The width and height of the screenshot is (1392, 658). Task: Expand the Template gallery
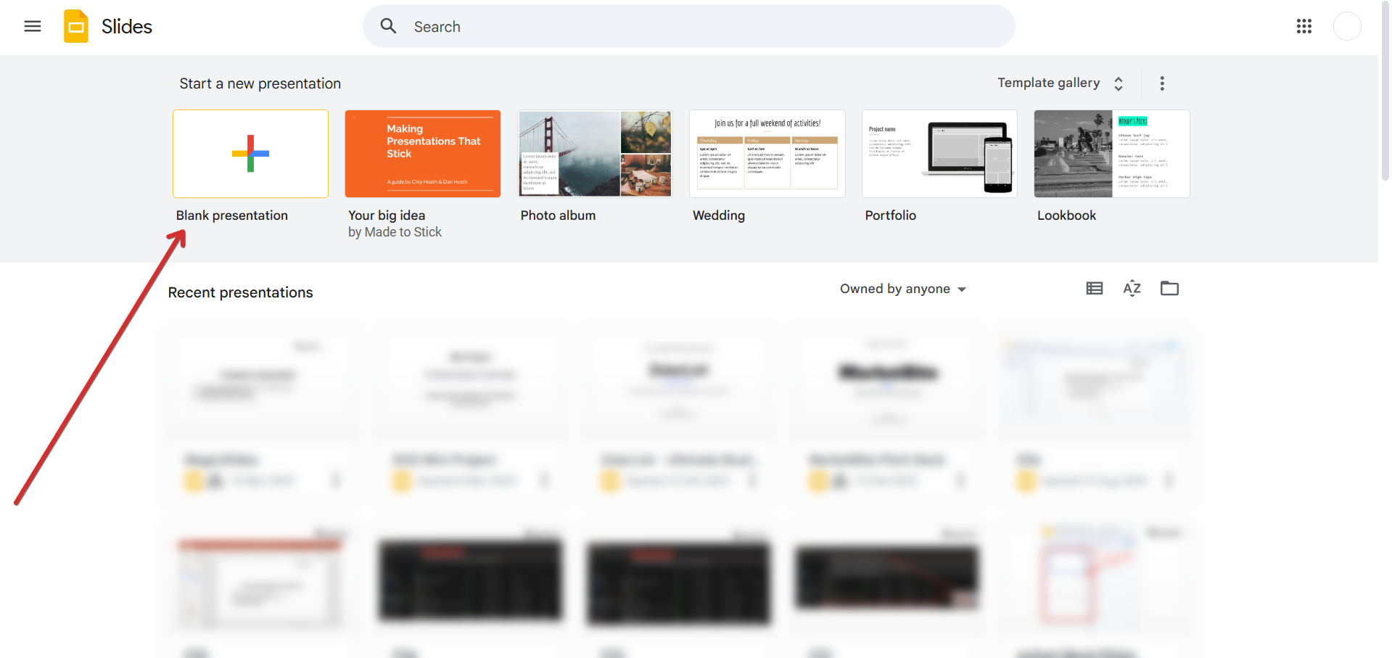tap(1061, 83)
